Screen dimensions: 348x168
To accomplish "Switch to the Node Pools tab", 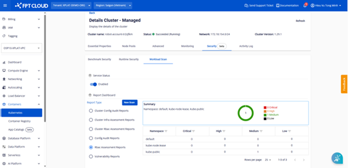I will tap(129, 46).
